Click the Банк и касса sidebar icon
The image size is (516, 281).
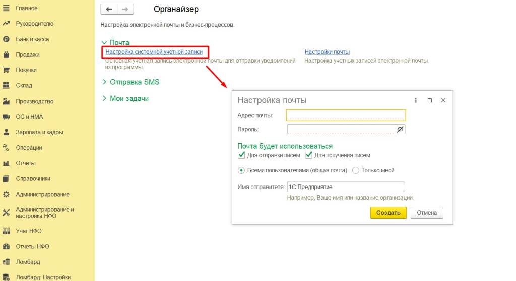click(7, 39)
